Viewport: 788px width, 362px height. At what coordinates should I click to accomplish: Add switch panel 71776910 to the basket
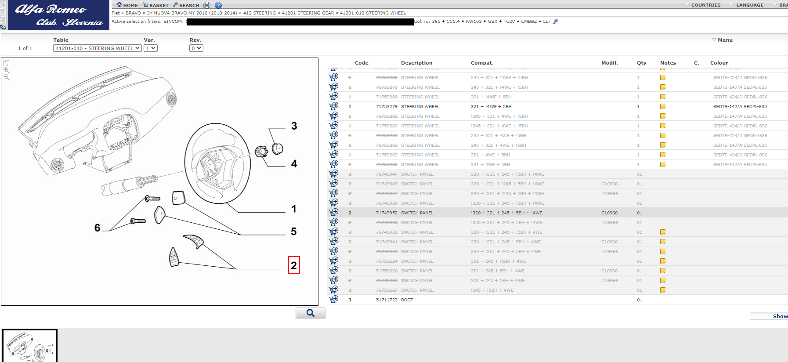[x=334, y=280]
